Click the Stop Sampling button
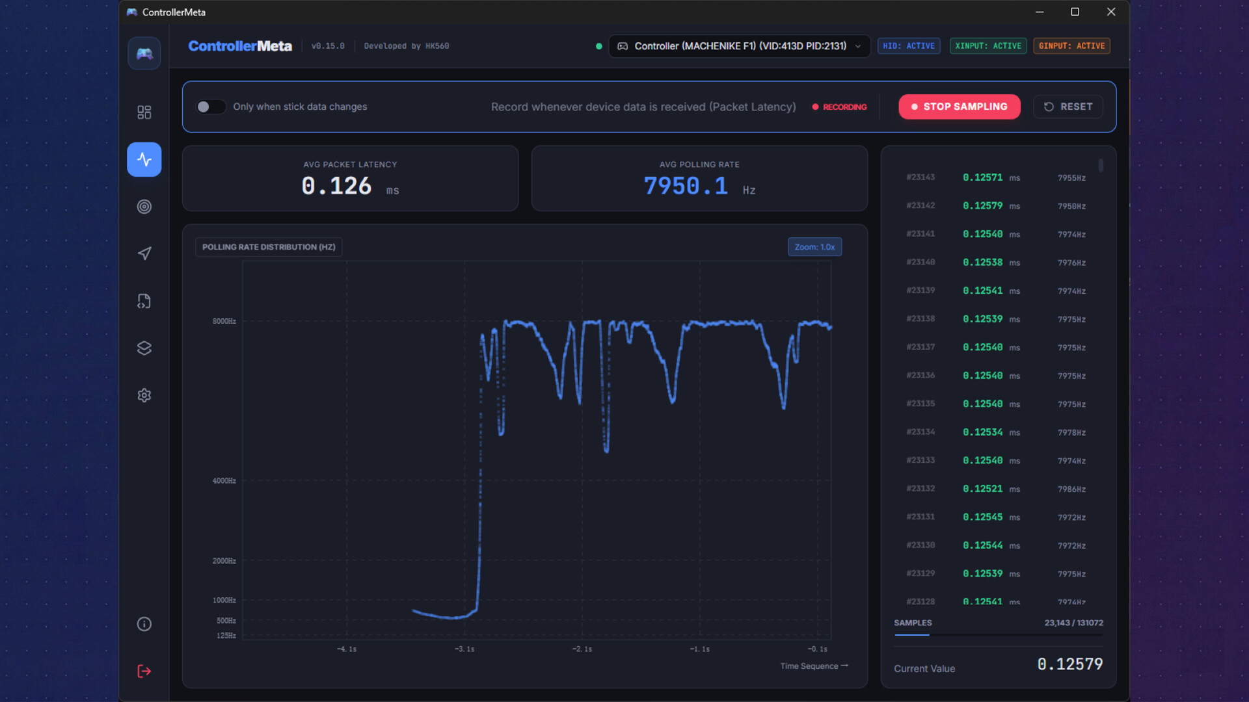This screenshot has width=1249, height=702. pyautogui.click(x=959, y=107)
